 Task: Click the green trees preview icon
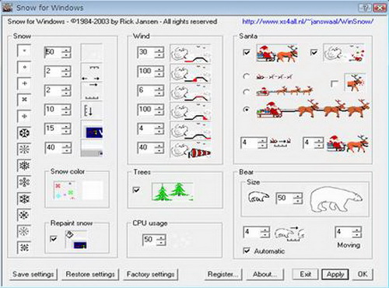click(173, 191)
